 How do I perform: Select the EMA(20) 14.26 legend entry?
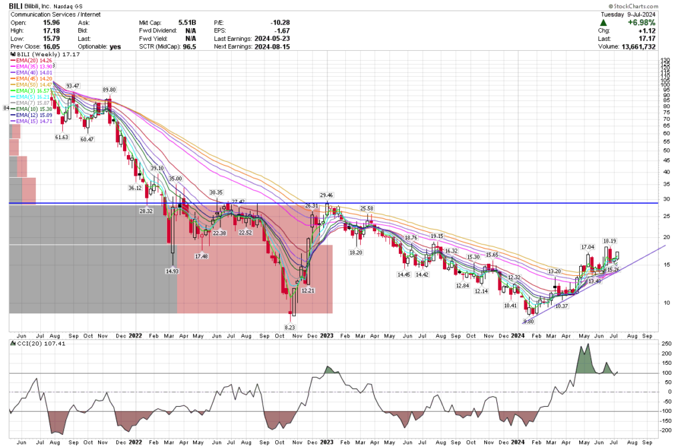pyautogui.click(x=32, y=61)
